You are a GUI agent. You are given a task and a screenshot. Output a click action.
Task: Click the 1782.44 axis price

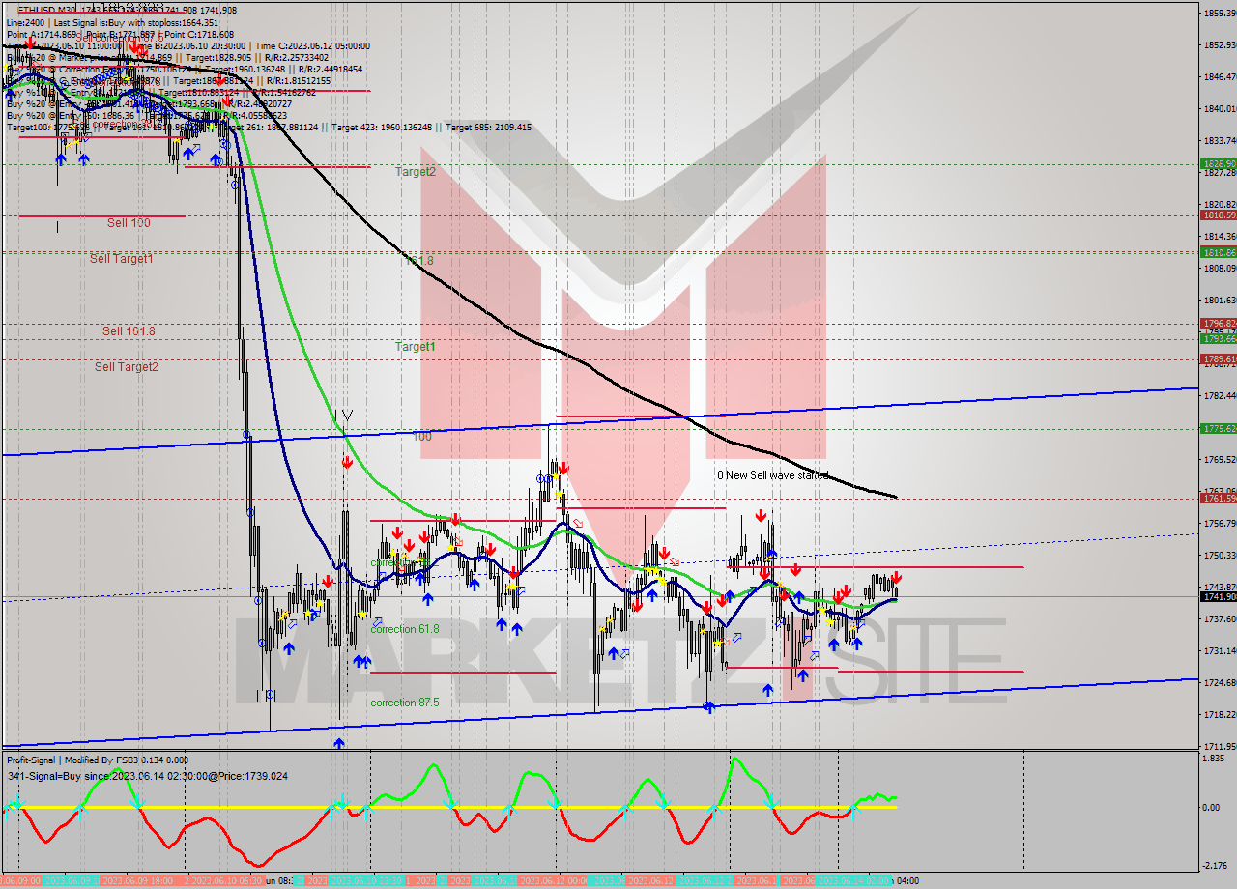pos(1219,395)
